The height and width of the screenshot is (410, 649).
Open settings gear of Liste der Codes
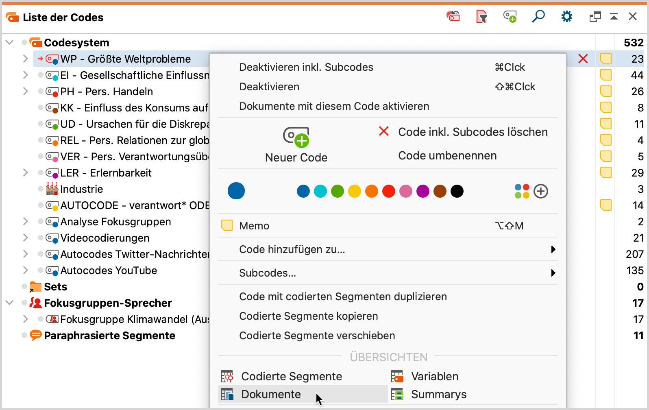coord(567,17)
